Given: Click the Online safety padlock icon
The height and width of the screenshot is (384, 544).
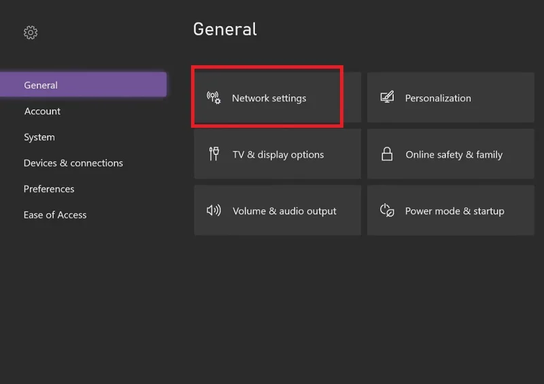Looking at the screenshot, I should click(387, 154).
